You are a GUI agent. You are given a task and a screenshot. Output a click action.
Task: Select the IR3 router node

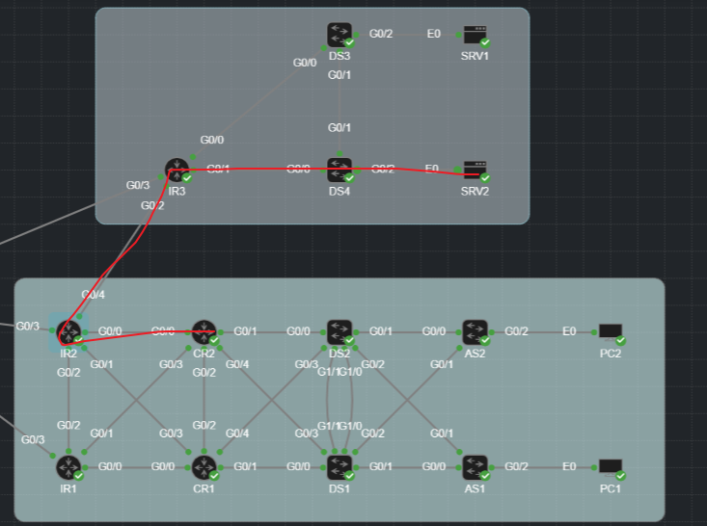coord(177,171)
